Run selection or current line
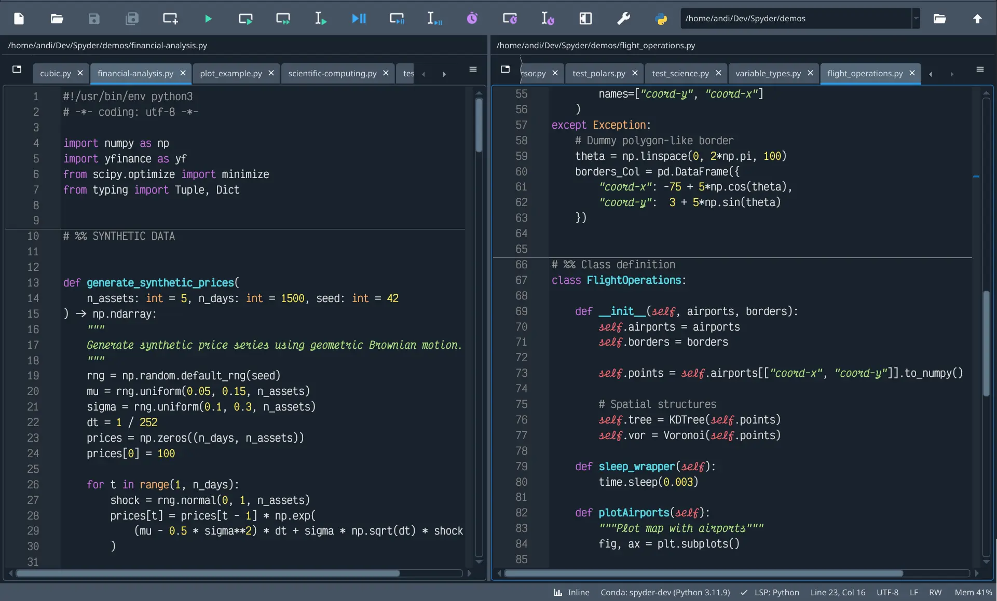 click(x=321, y=19)
